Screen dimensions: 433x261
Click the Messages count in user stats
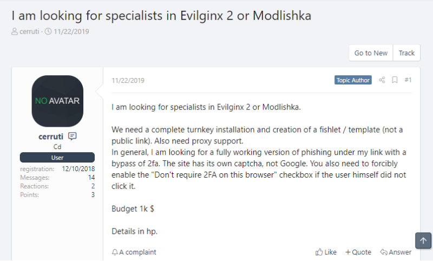click(x=91, y=177)
